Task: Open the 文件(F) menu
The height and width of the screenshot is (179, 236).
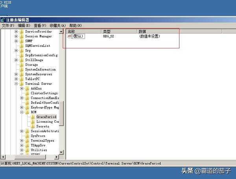Action: [8, 26]
